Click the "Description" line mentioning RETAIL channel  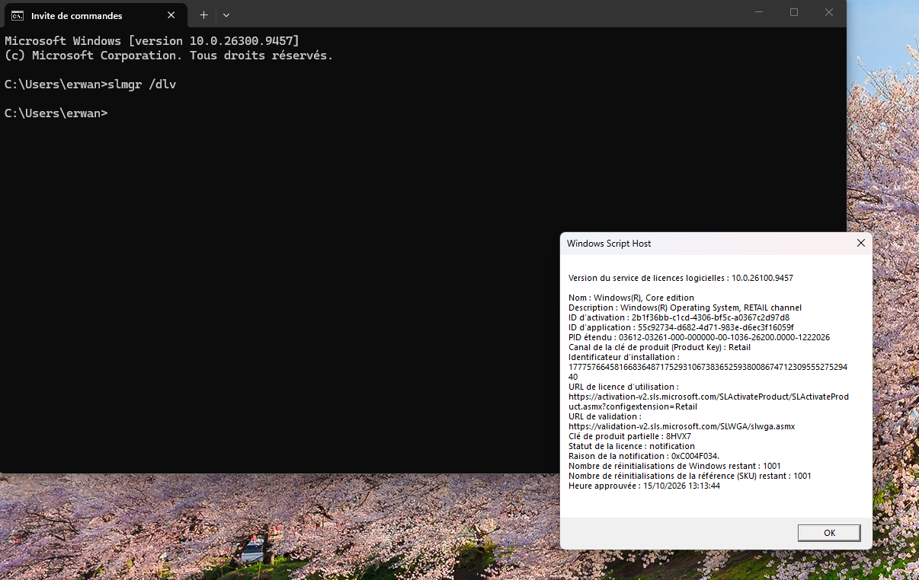pos(685,308)
